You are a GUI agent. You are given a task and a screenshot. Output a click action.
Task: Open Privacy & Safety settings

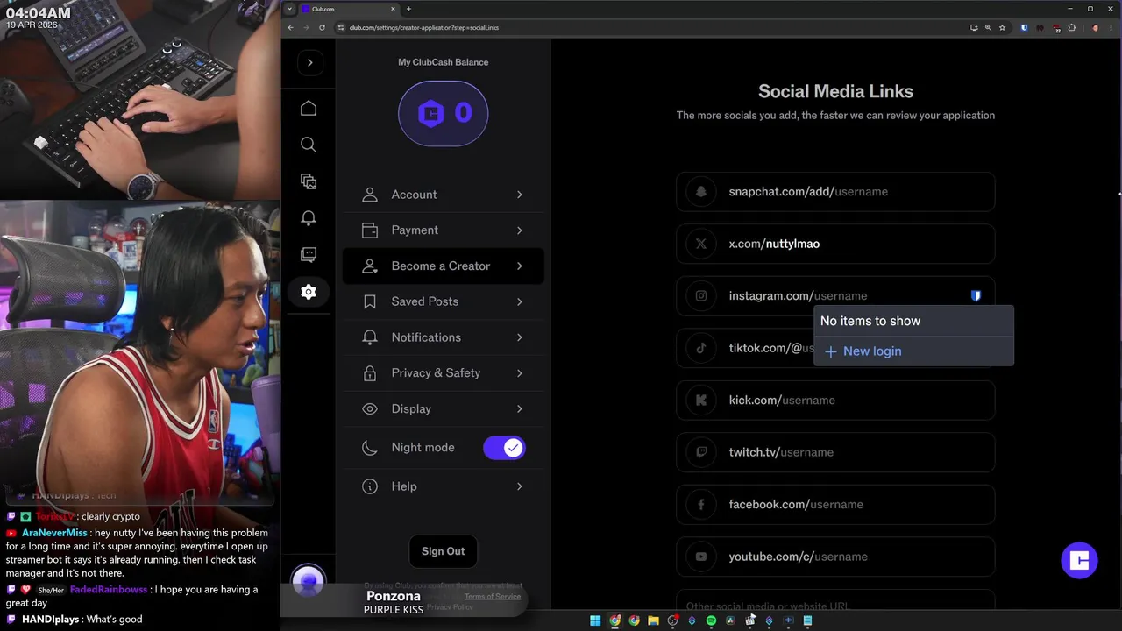click(443, 373)
